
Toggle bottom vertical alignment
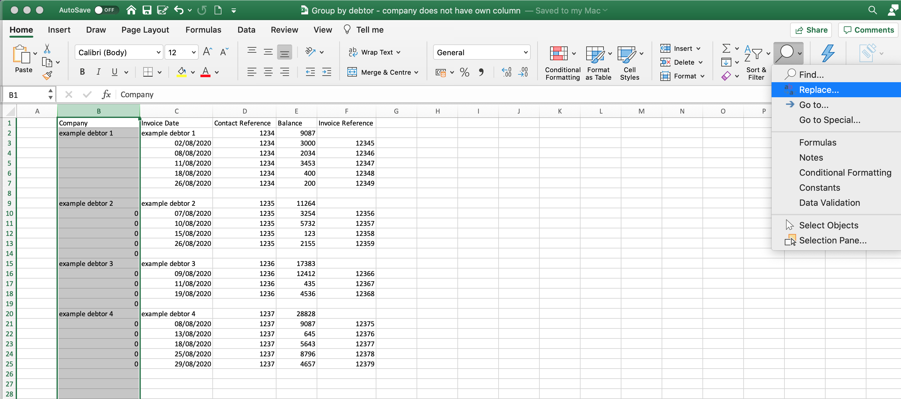coord(284,52)
